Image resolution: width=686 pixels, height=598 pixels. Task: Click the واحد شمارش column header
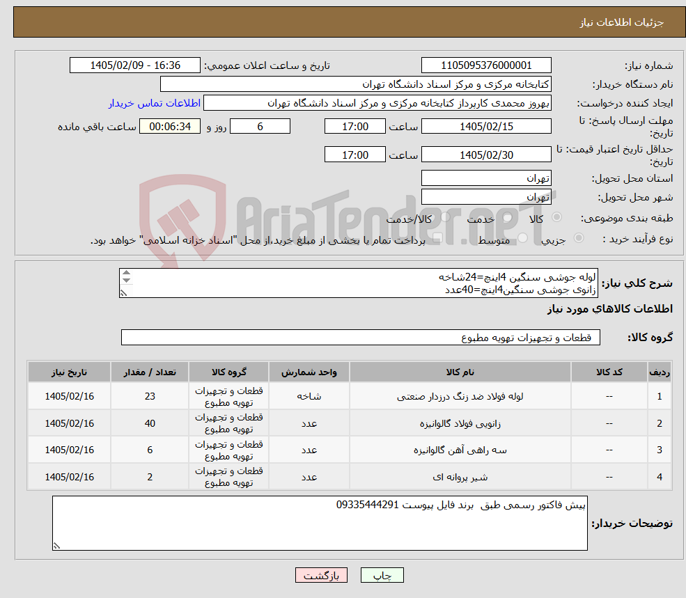tap(309, 372)
